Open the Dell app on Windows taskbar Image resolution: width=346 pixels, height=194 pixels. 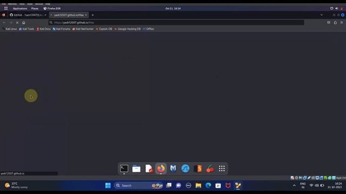click(x=189, y=185)
